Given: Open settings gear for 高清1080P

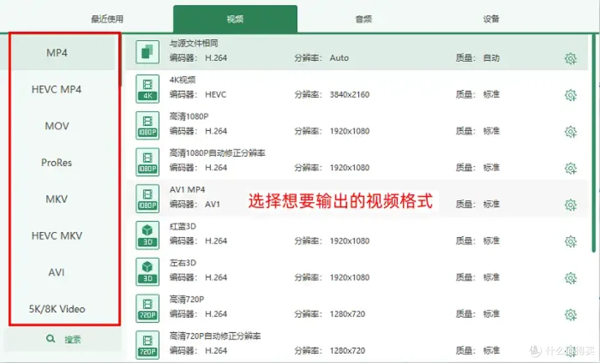Looking at the screenshot, I should point(571,132).
